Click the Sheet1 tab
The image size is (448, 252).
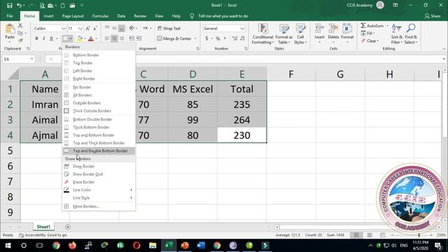click(43, 227)
